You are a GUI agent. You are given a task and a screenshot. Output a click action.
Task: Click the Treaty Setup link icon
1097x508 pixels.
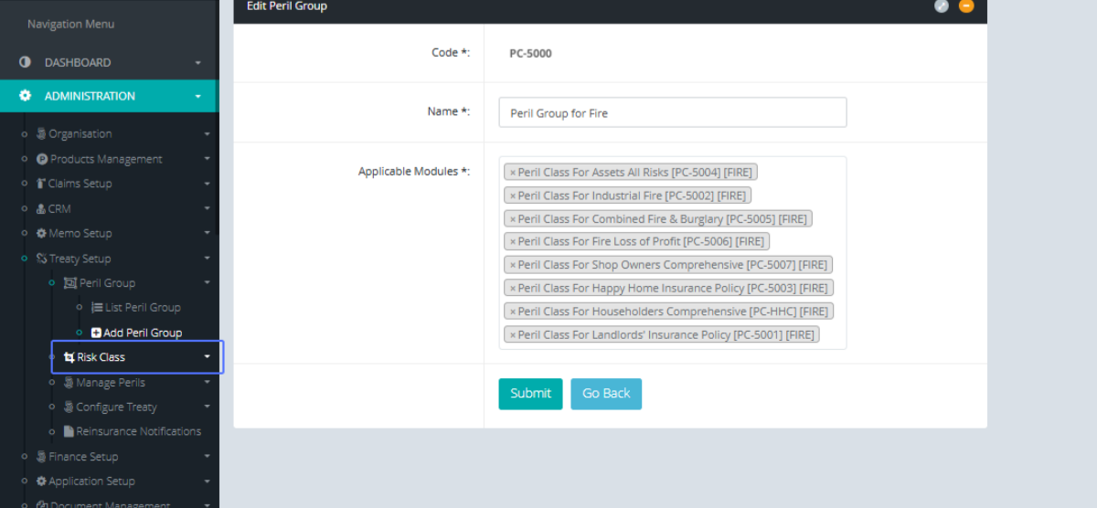tap(41, 259)
